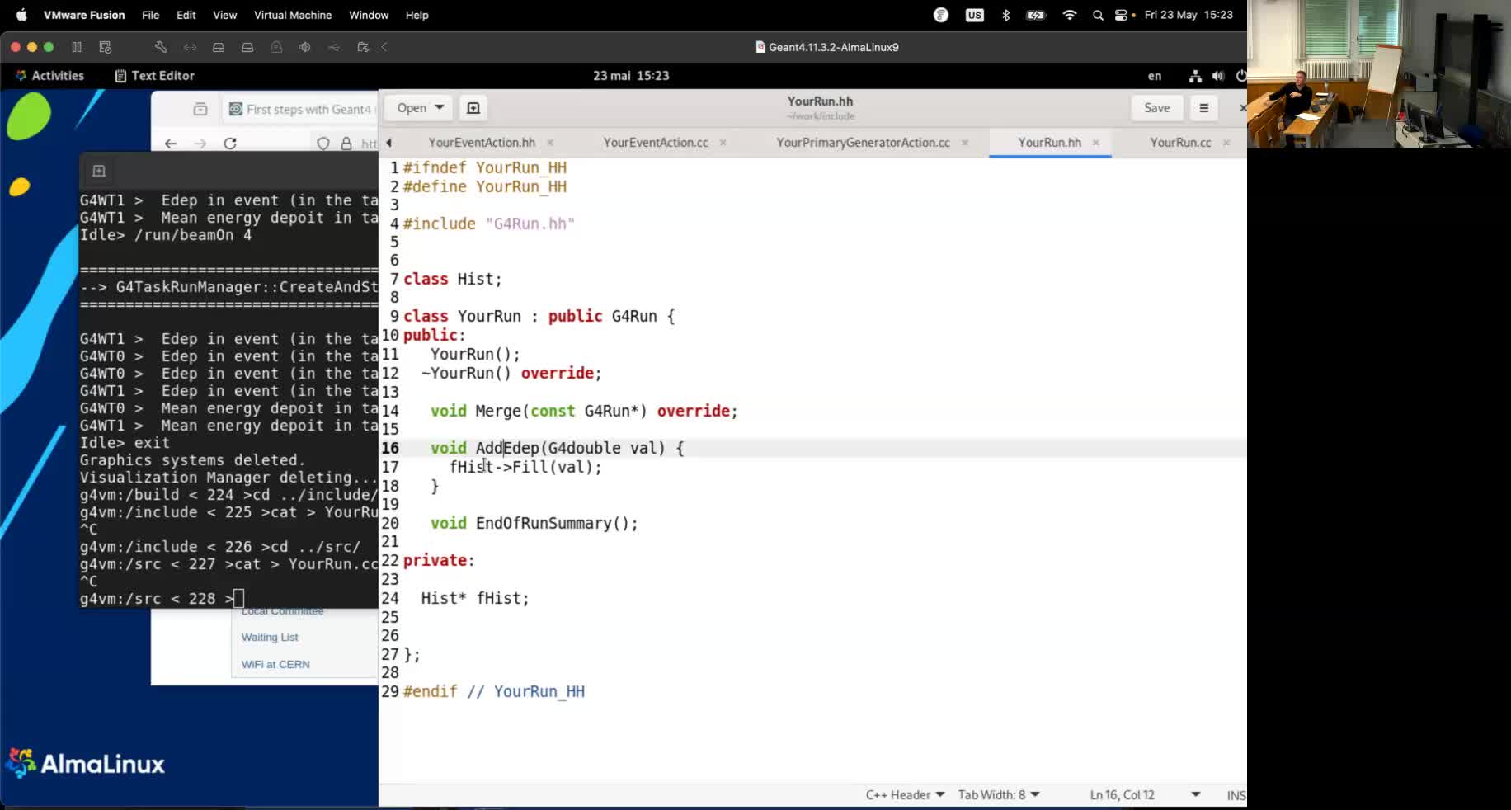Pause the virtual machine using pause icon
1511x810 pixels.
(77, 47)
